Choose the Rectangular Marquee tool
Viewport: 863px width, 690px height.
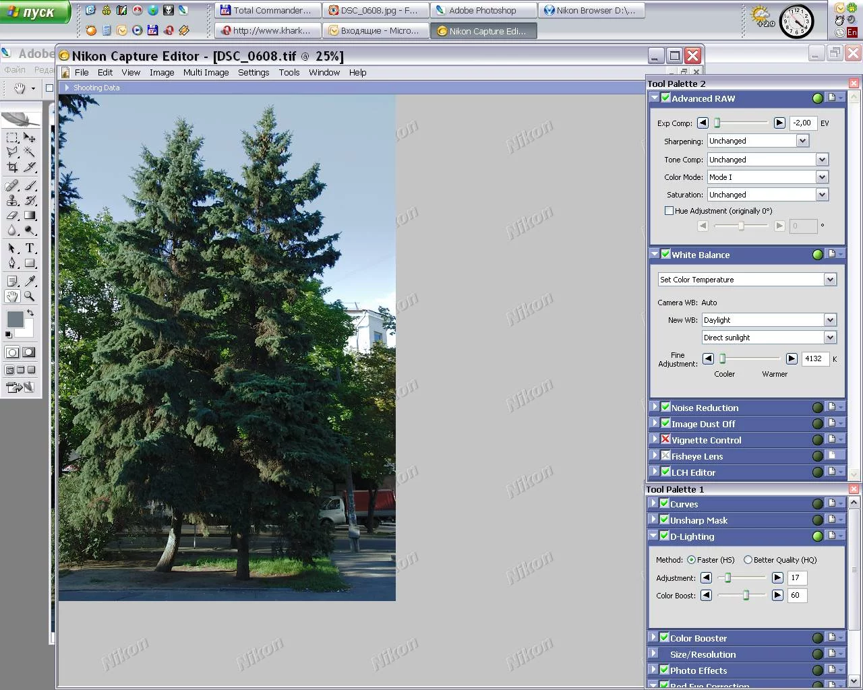coord(12,137)
